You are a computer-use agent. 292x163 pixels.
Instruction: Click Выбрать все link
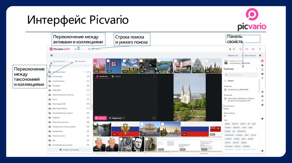pyautogui.click(x=233, y=55)
